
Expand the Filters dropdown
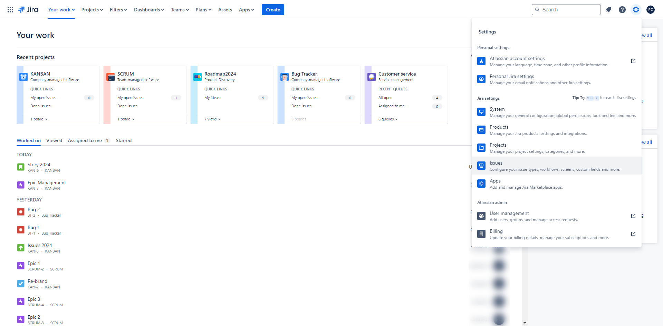118,10
